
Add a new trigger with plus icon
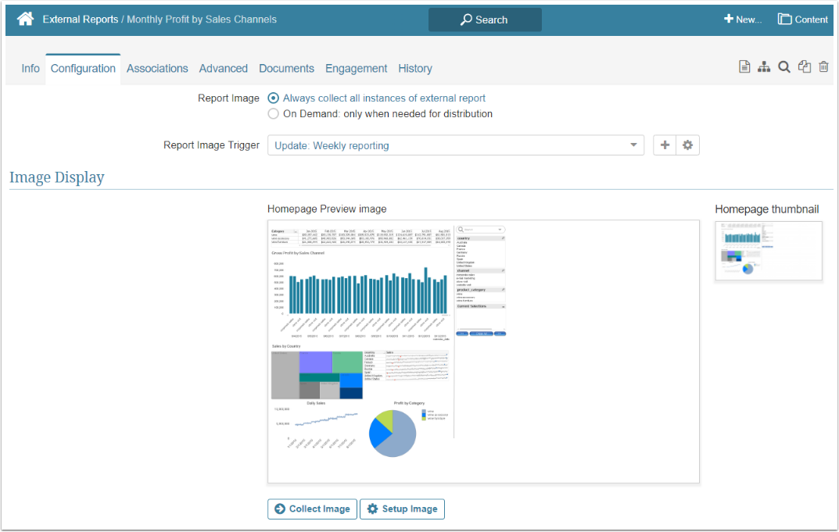click(x=664, y=145)
